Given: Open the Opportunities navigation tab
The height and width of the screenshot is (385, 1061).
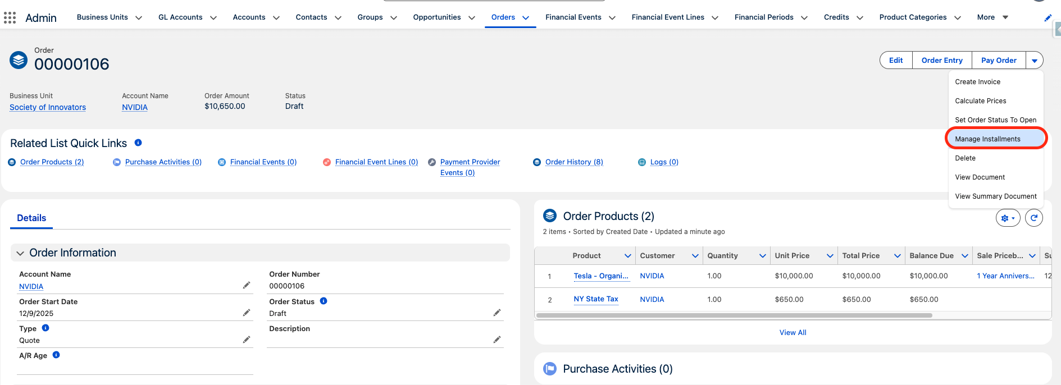Looking at the screenshot, I should 437,17.
